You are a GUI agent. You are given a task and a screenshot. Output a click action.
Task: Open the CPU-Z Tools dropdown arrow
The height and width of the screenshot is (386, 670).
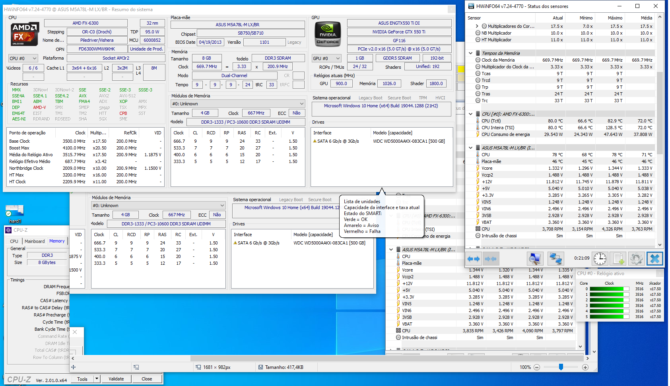[x=97, y=379]
